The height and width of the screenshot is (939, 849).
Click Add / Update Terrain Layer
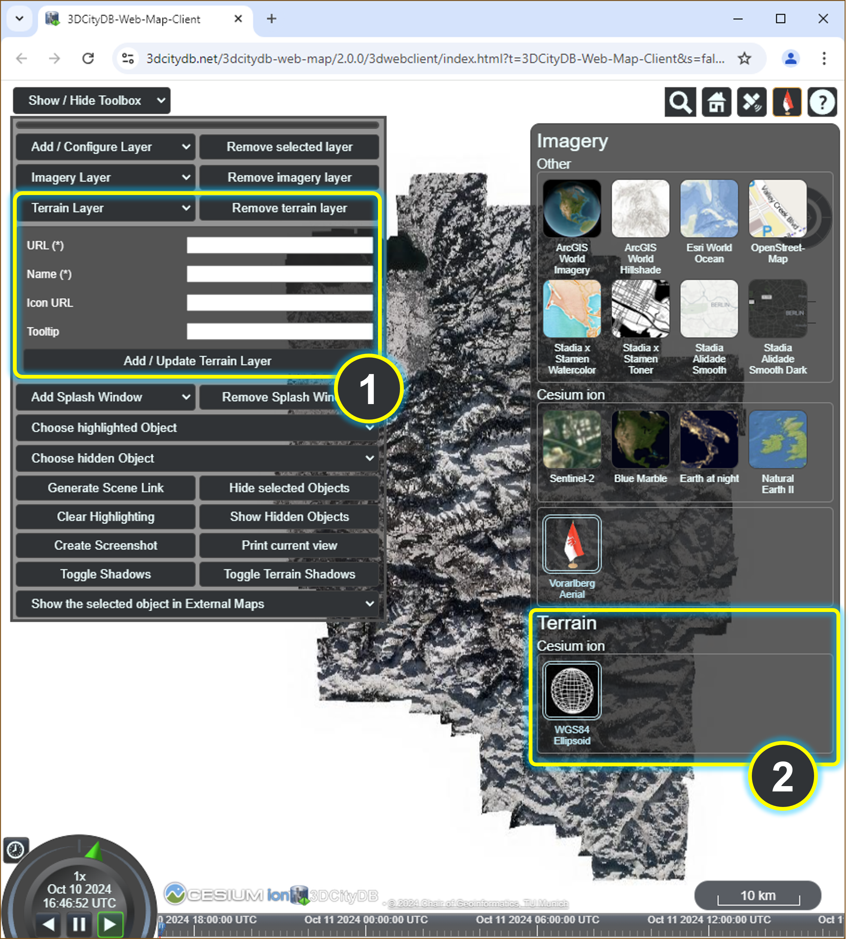(197, 361)
